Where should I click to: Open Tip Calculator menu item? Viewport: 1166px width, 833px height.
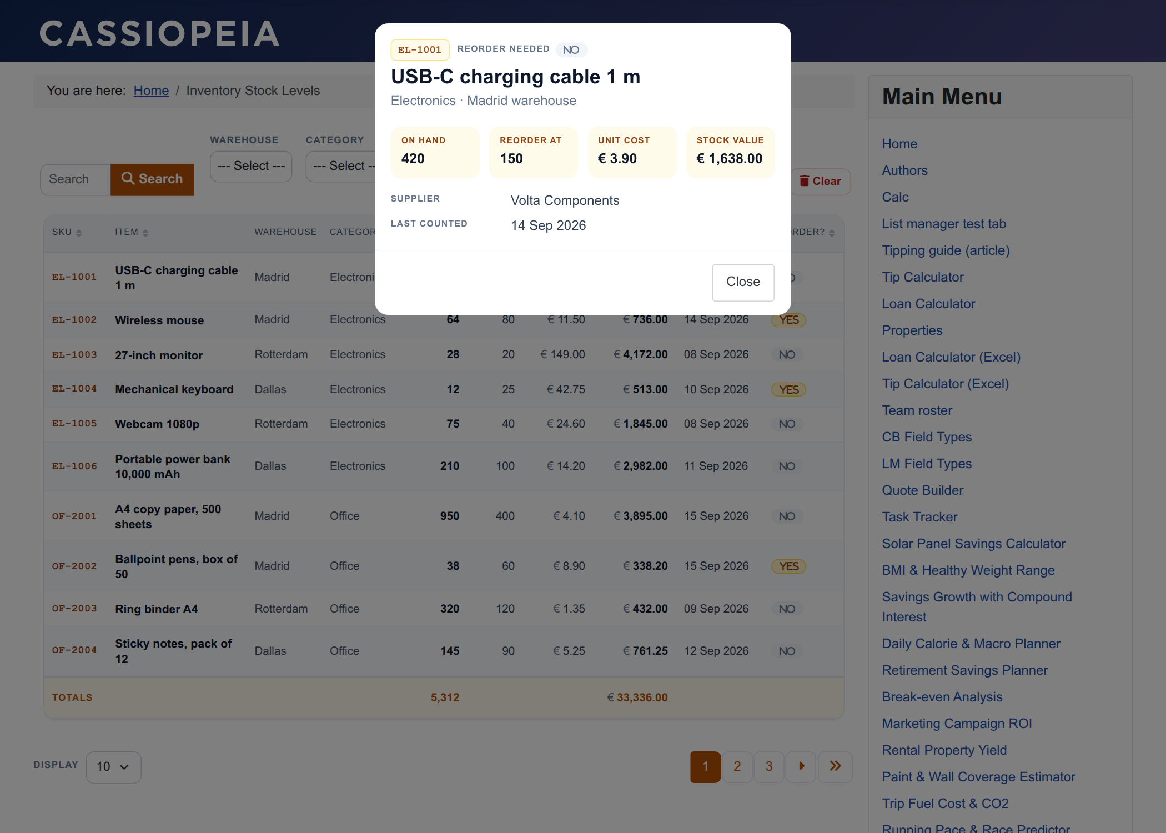pyautogui.click(x=923, y=277)
